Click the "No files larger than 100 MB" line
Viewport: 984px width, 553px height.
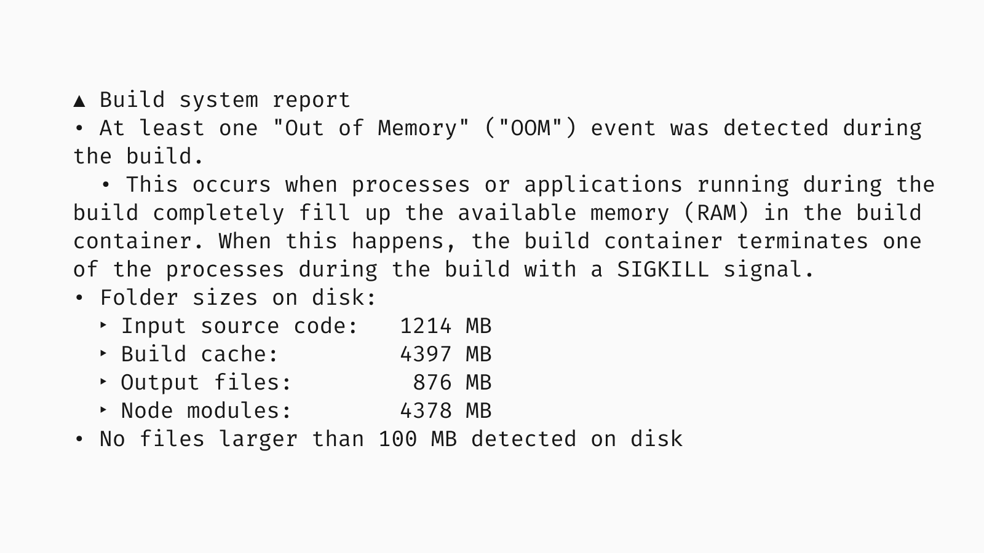391,439
